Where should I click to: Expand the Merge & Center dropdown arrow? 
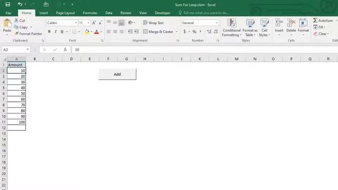point(176,32)
